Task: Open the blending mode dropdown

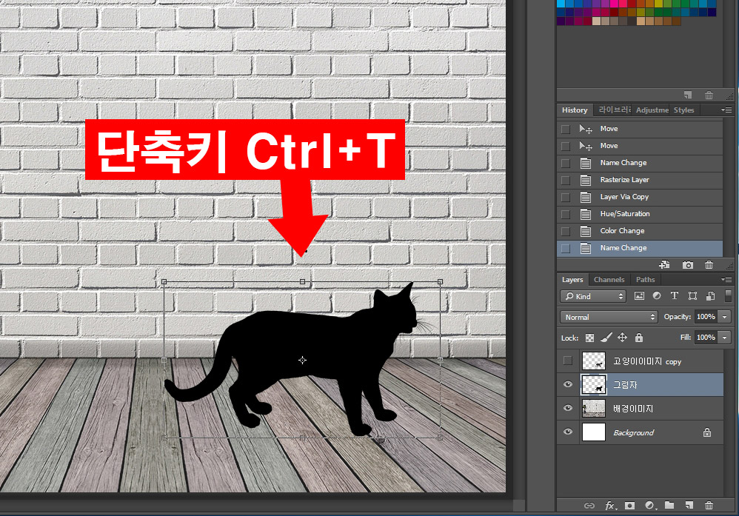Action: [607, 316]
